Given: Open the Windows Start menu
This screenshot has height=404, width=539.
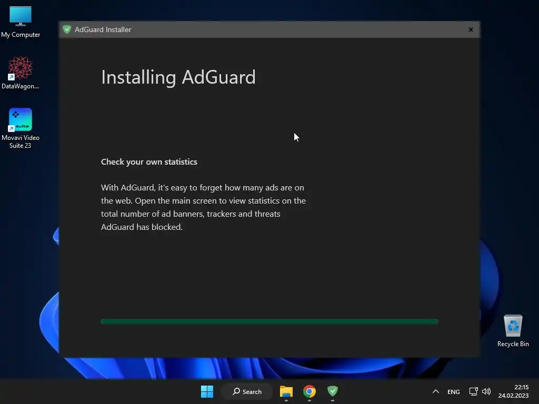Looking at the screenshot, I should (207, 391).
